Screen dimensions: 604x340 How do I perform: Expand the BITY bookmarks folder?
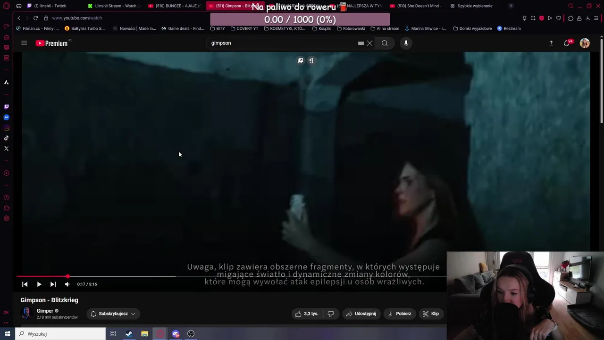pos(218,28)
